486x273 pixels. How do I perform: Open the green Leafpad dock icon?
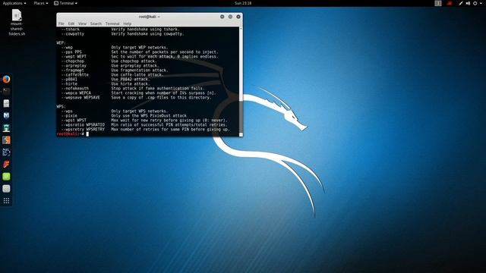[x=6, y=177]
